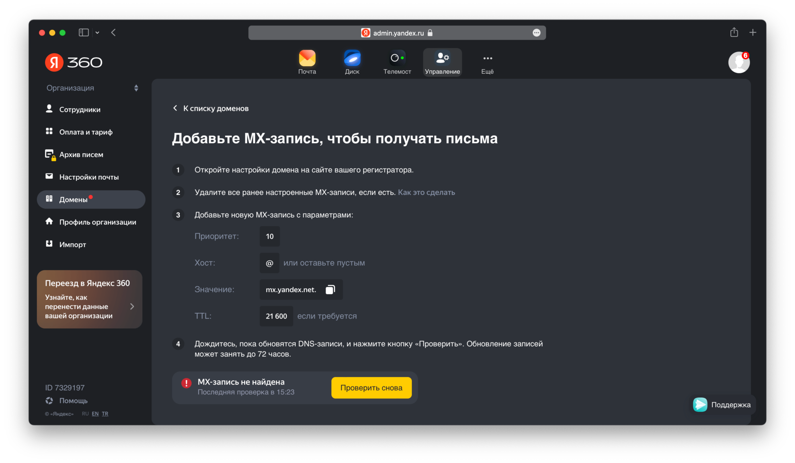795x463 pixels.
Task: Click the Помощь help link text
Action: pos(73,401)
